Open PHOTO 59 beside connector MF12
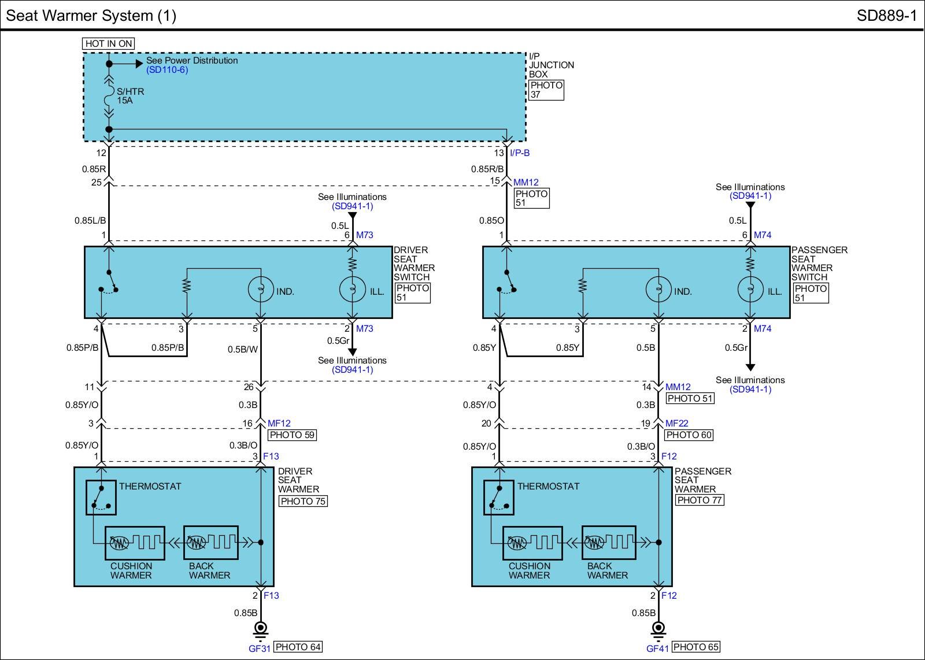Viewport: 925px width, 660px height. pos(293,435)
